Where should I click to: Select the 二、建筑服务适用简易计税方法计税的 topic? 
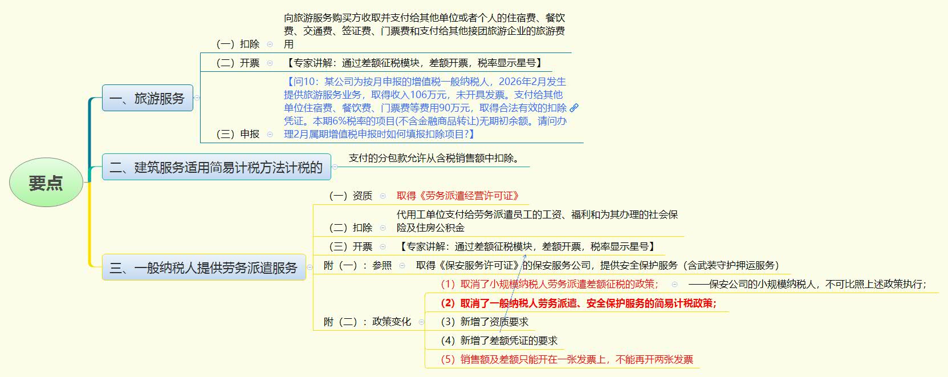coord(216,167)
